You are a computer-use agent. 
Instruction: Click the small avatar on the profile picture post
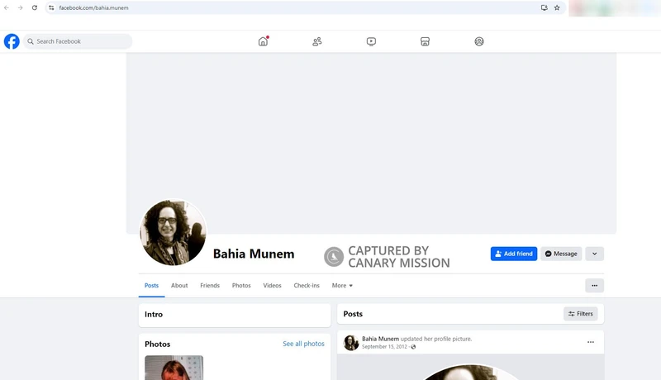pos(350,343)
